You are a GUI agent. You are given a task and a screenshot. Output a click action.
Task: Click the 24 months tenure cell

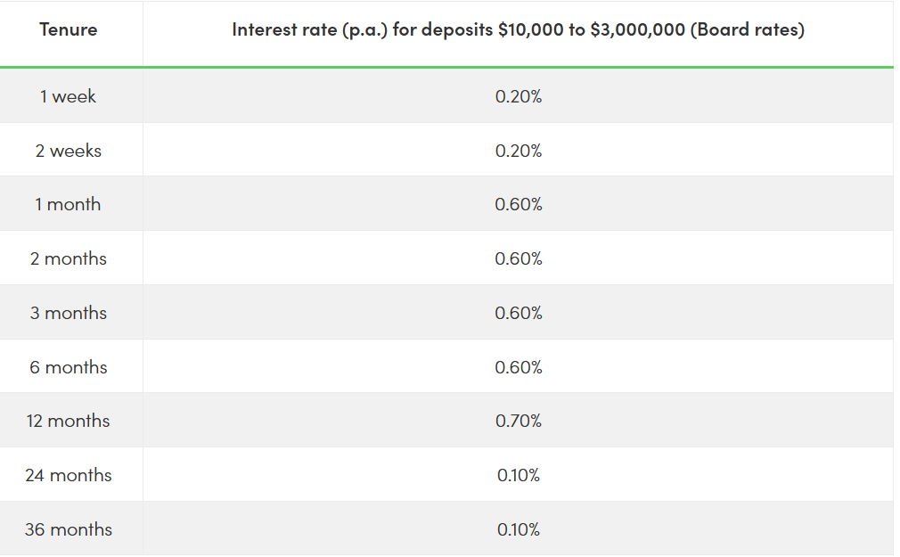(69, 475)
